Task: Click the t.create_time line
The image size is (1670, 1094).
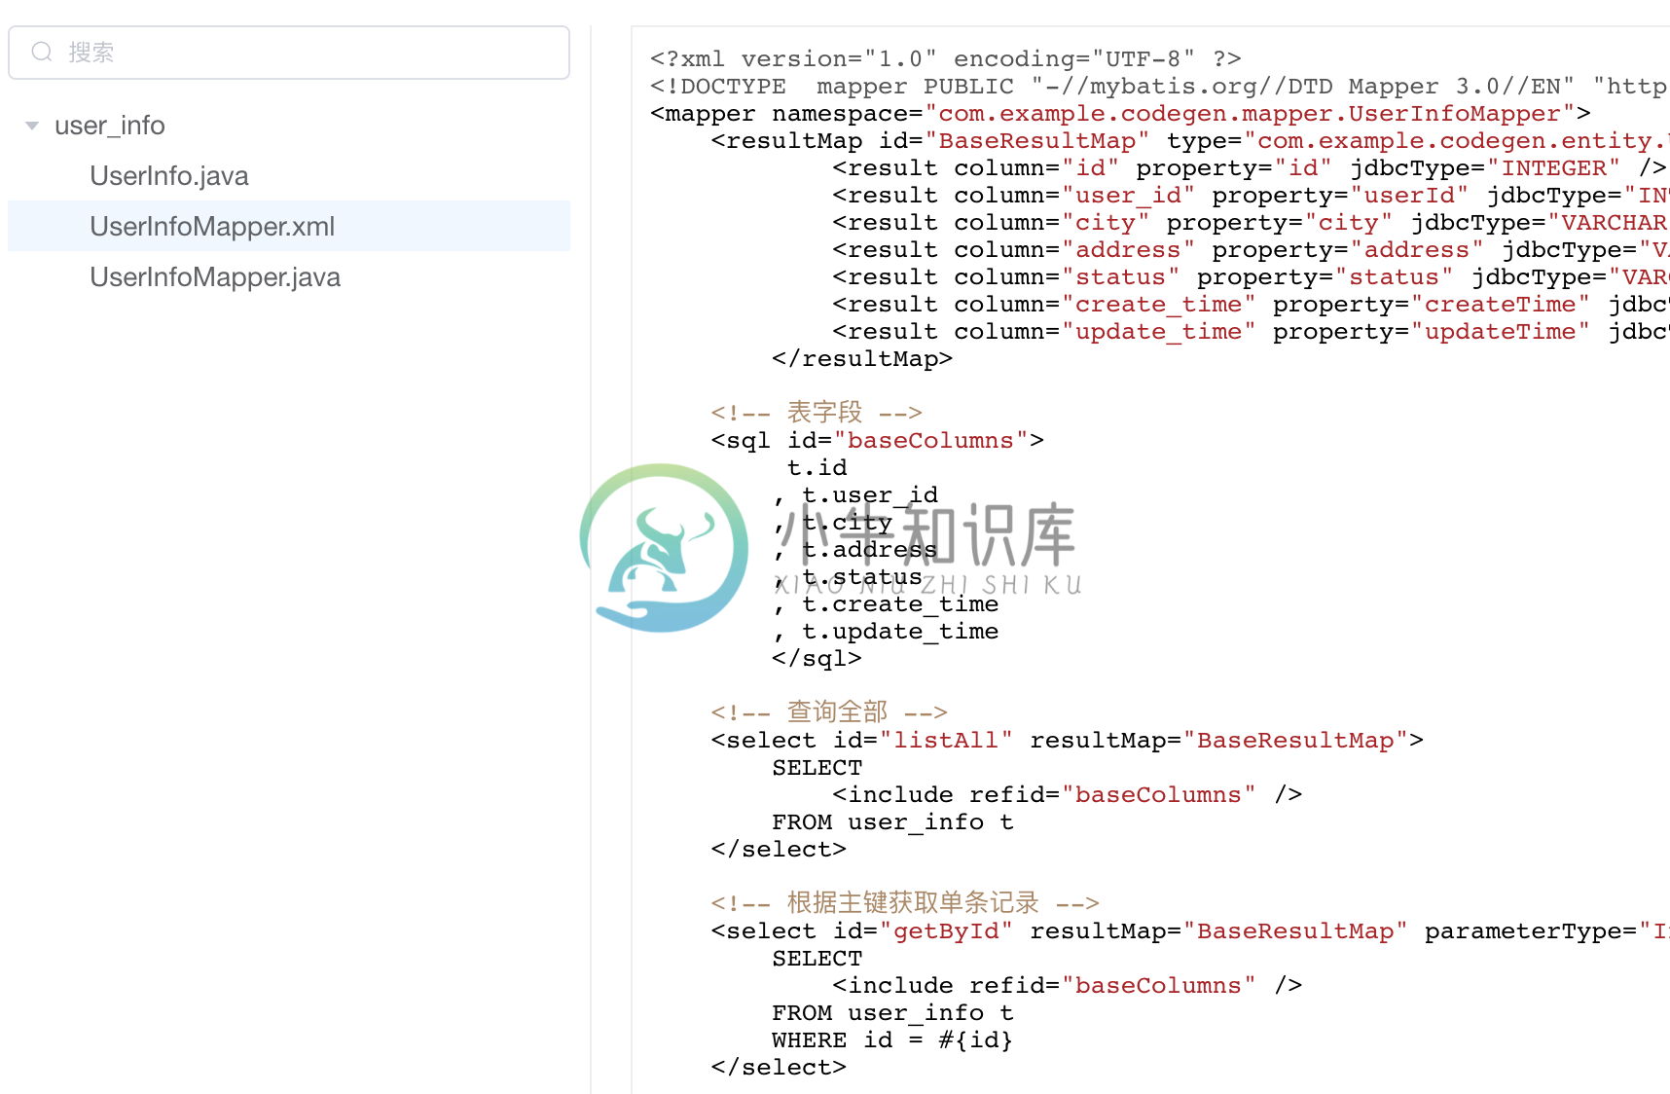Action: pos(886,604)
